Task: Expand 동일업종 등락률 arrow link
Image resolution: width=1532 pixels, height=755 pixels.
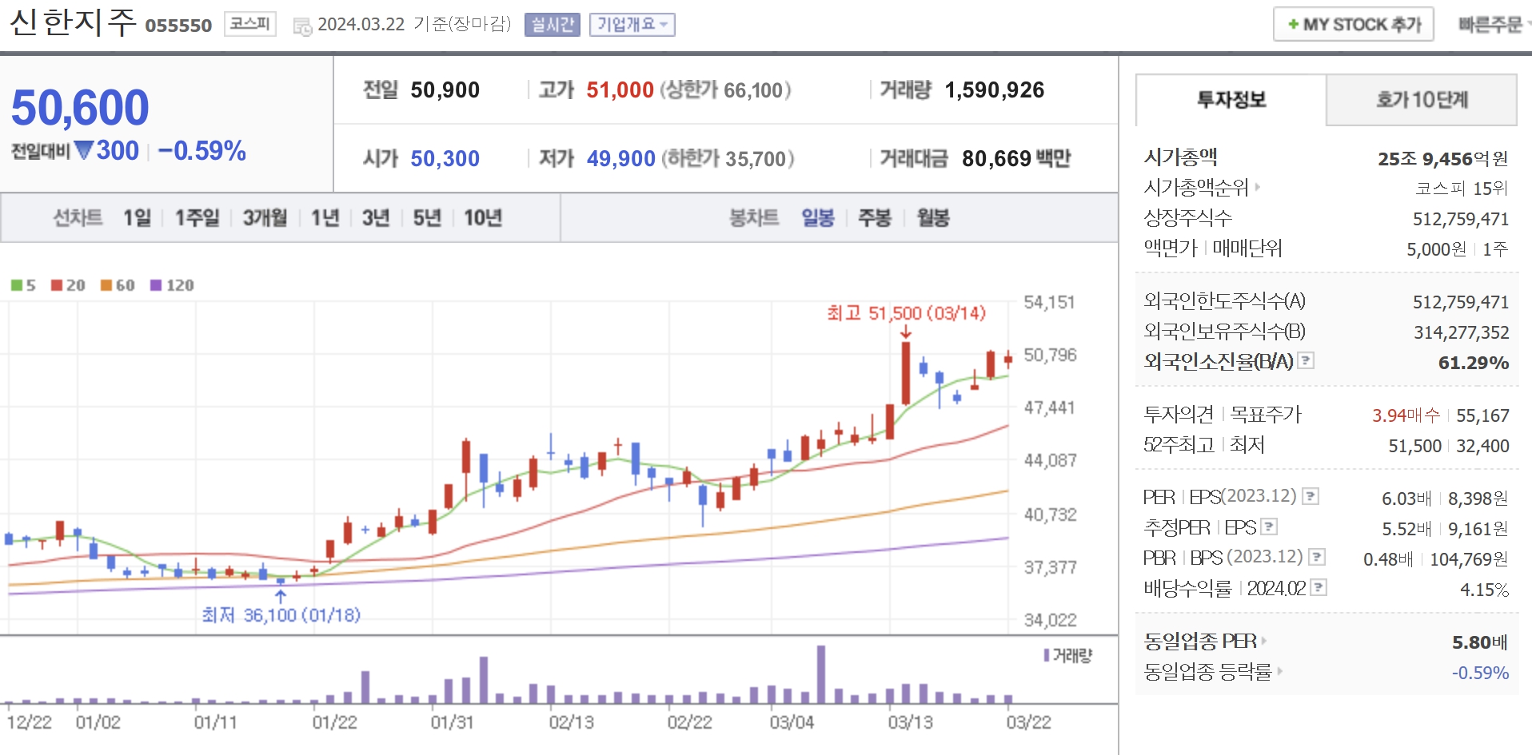Action: tap(1279, 671)
